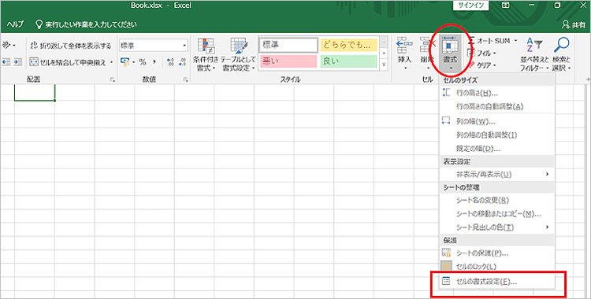
Task: Open 数値 number dialog launcher
Action: 185,79
